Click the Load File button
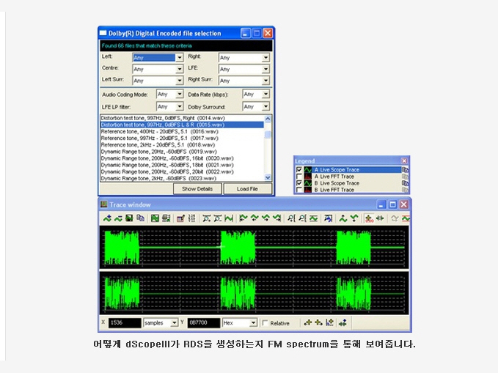This screenshot has height=373, width=498. coord(247,189)
